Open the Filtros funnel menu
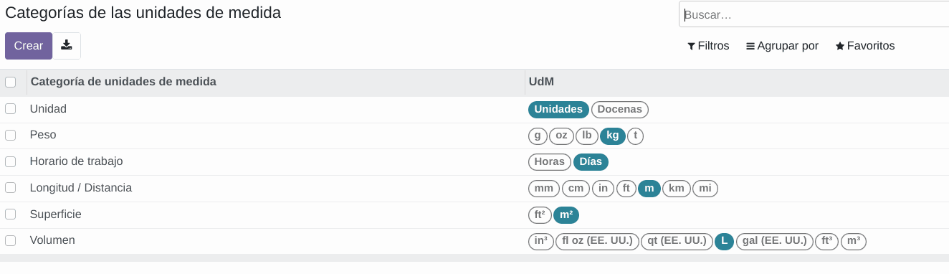The height and width of the screenshot is (274, 949). [708, 46]
